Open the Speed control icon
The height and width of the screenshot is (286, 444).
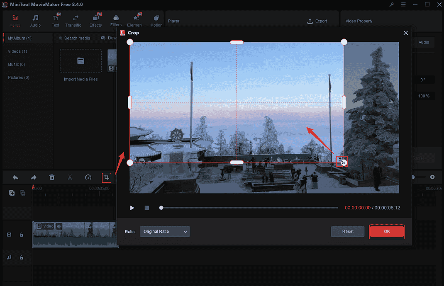click(x=88, y=177)
